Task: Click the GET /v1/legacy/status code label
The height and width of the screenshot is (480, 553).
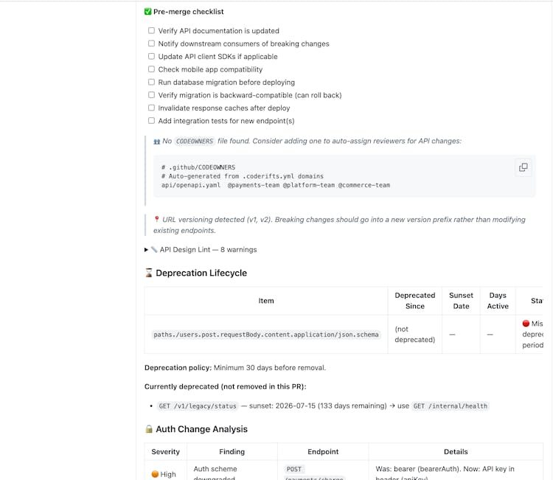Action: pyautogui.click(x=198, y=406)
